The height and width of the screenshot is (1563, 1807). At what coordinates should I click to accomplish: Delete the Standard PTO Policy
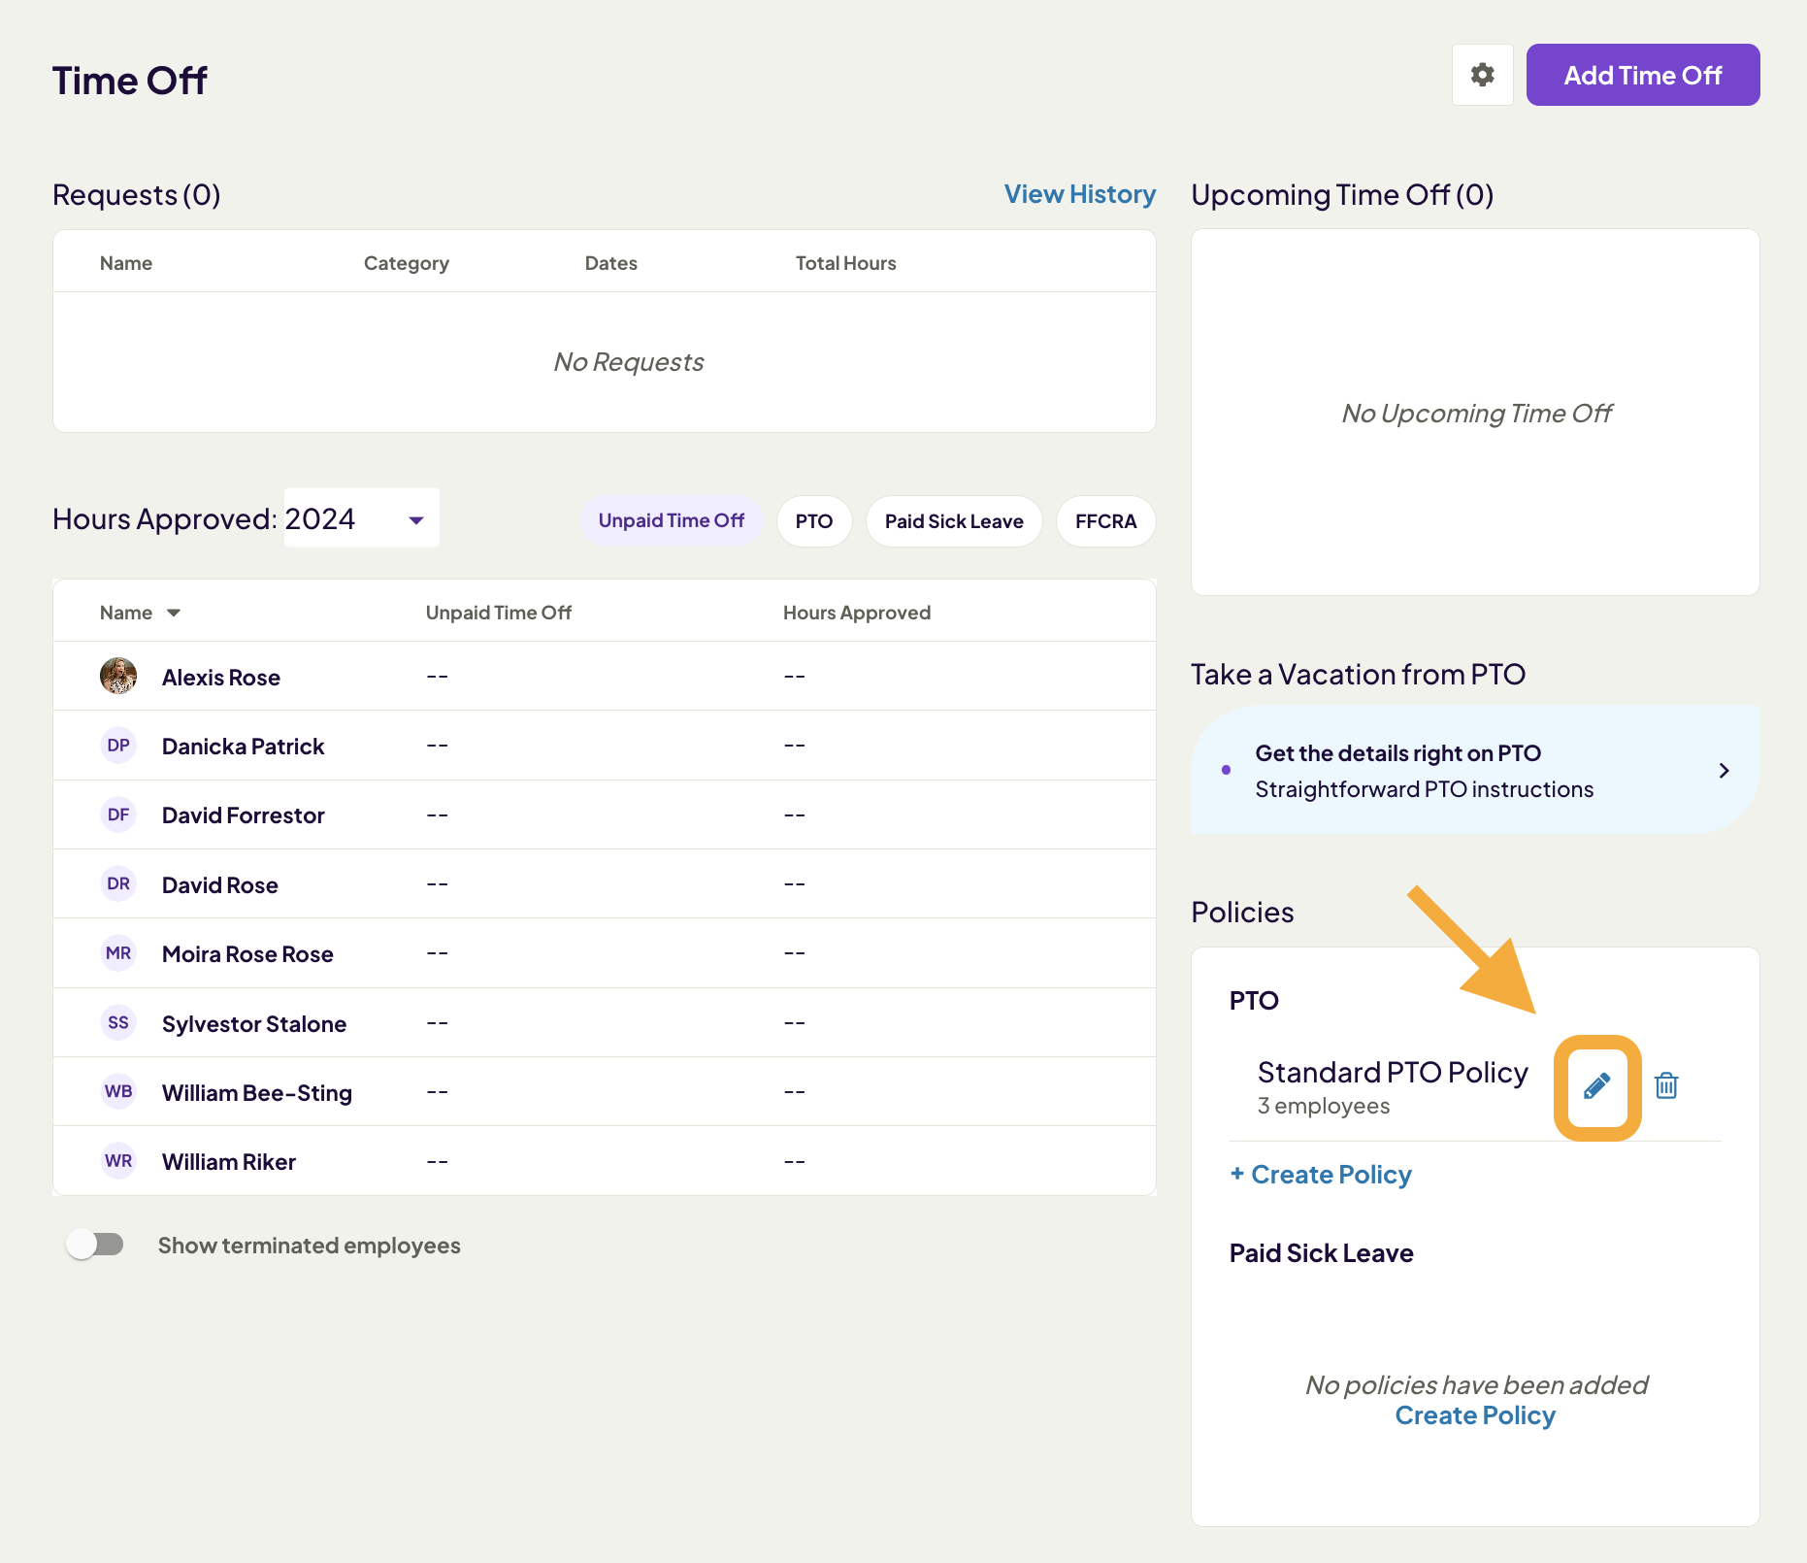[1666, 1085]
